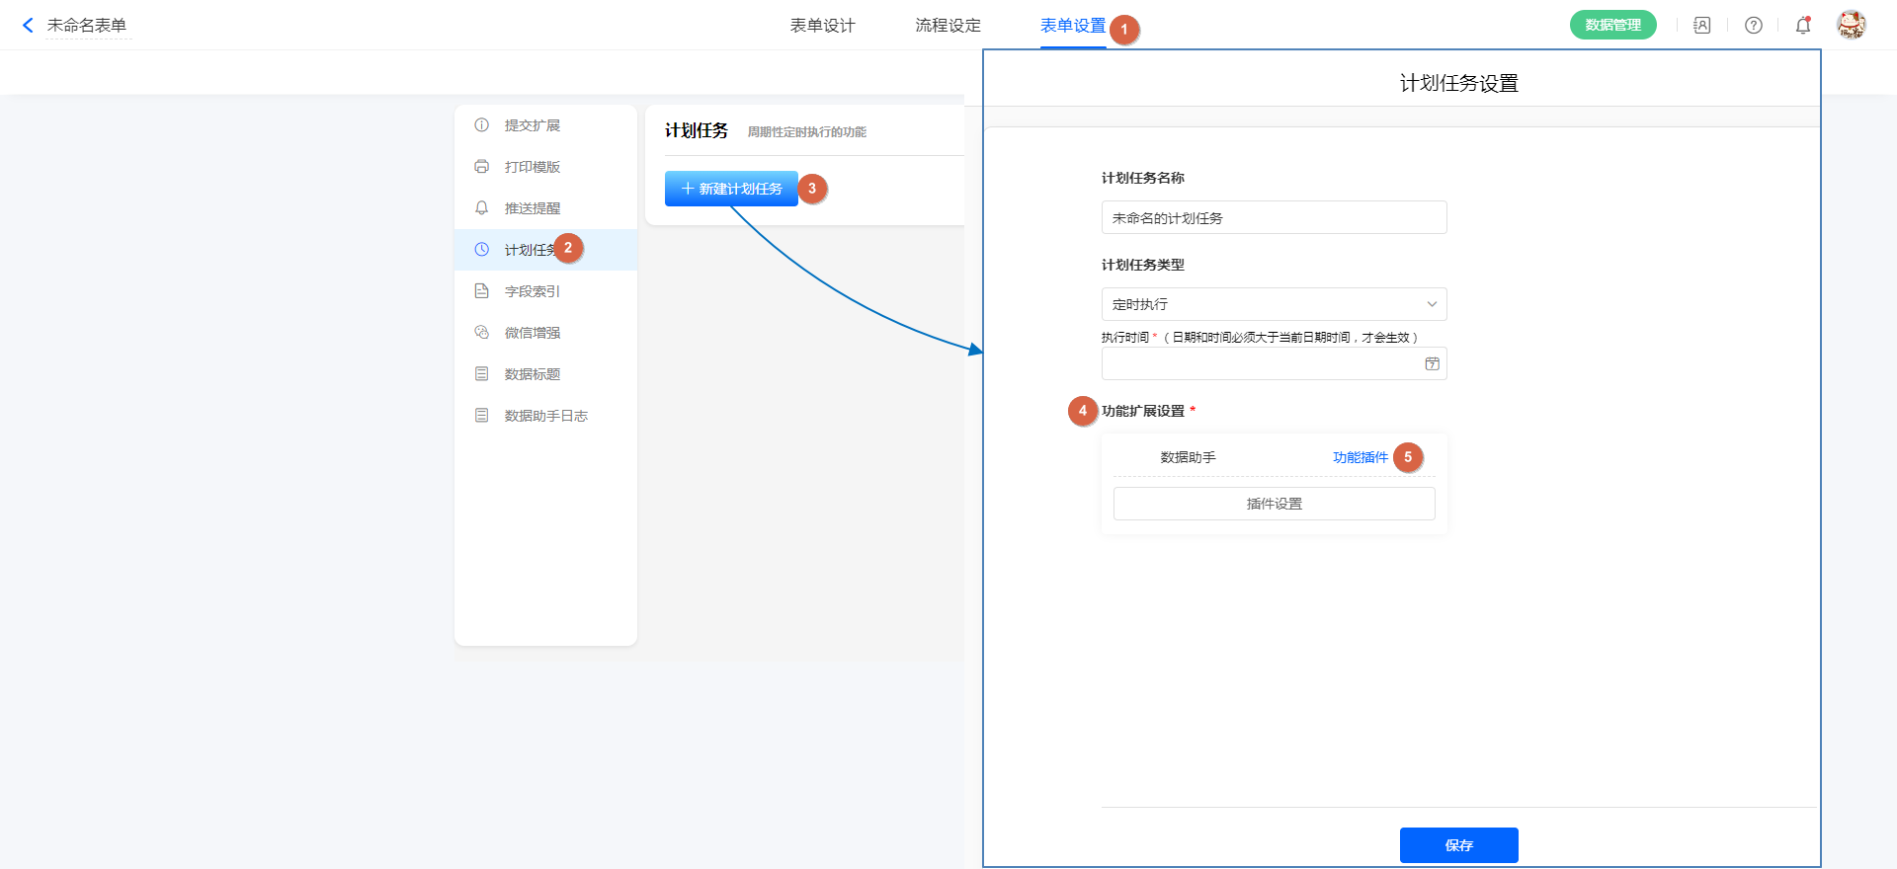
Task: Open the calendar picker icon for 执行时间
Action: click(x=1432, y=364)
